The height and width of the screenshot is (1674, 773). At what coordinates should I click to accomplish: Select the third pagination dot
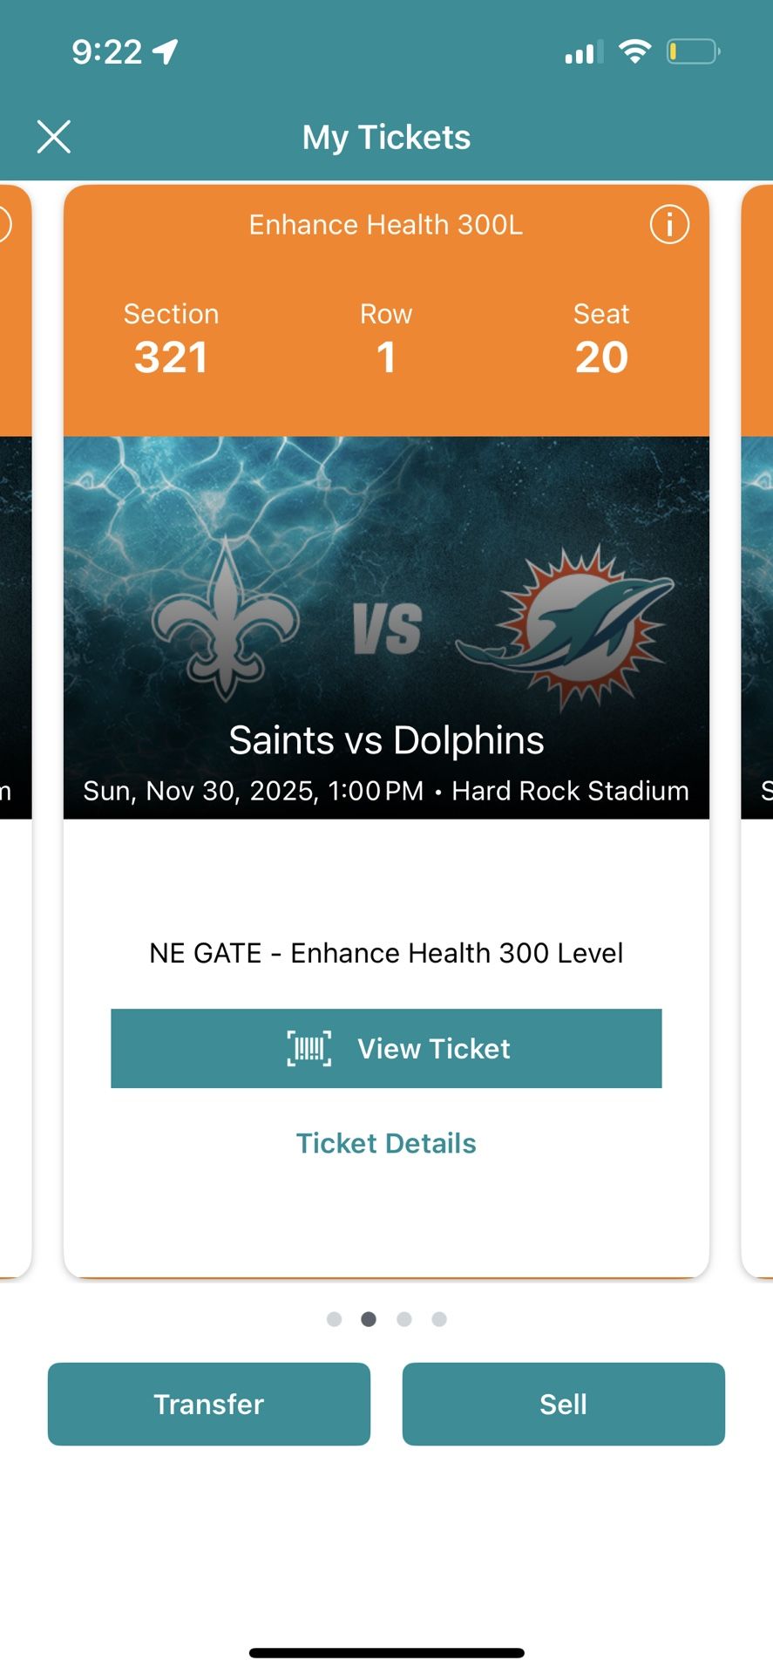pyautogui.click(x=403, y=1319)
